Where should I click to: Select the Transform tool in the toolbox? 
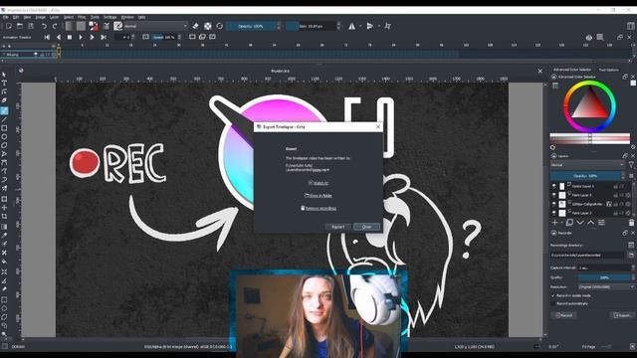click(4, 199)
